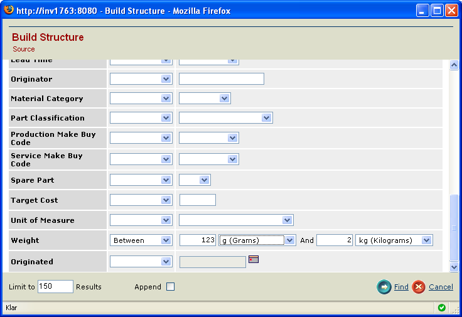
Task: Open the kg (Kilograms) unit dropdown
Action: 394,240
